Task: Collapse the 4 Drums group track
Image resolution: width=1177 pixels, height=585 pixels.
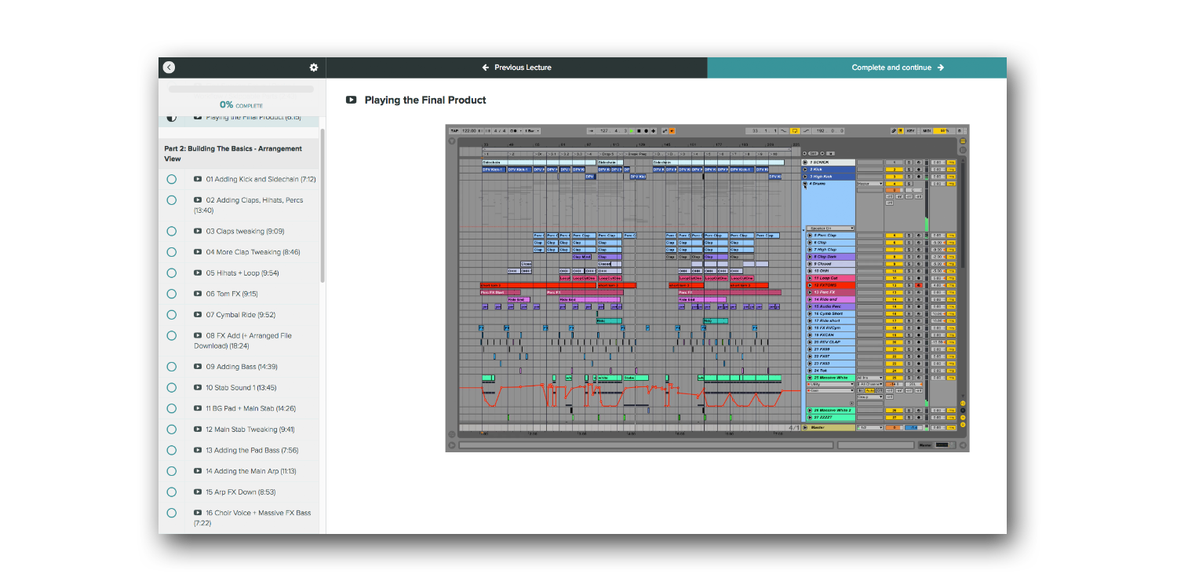Action: coord(805,183)
